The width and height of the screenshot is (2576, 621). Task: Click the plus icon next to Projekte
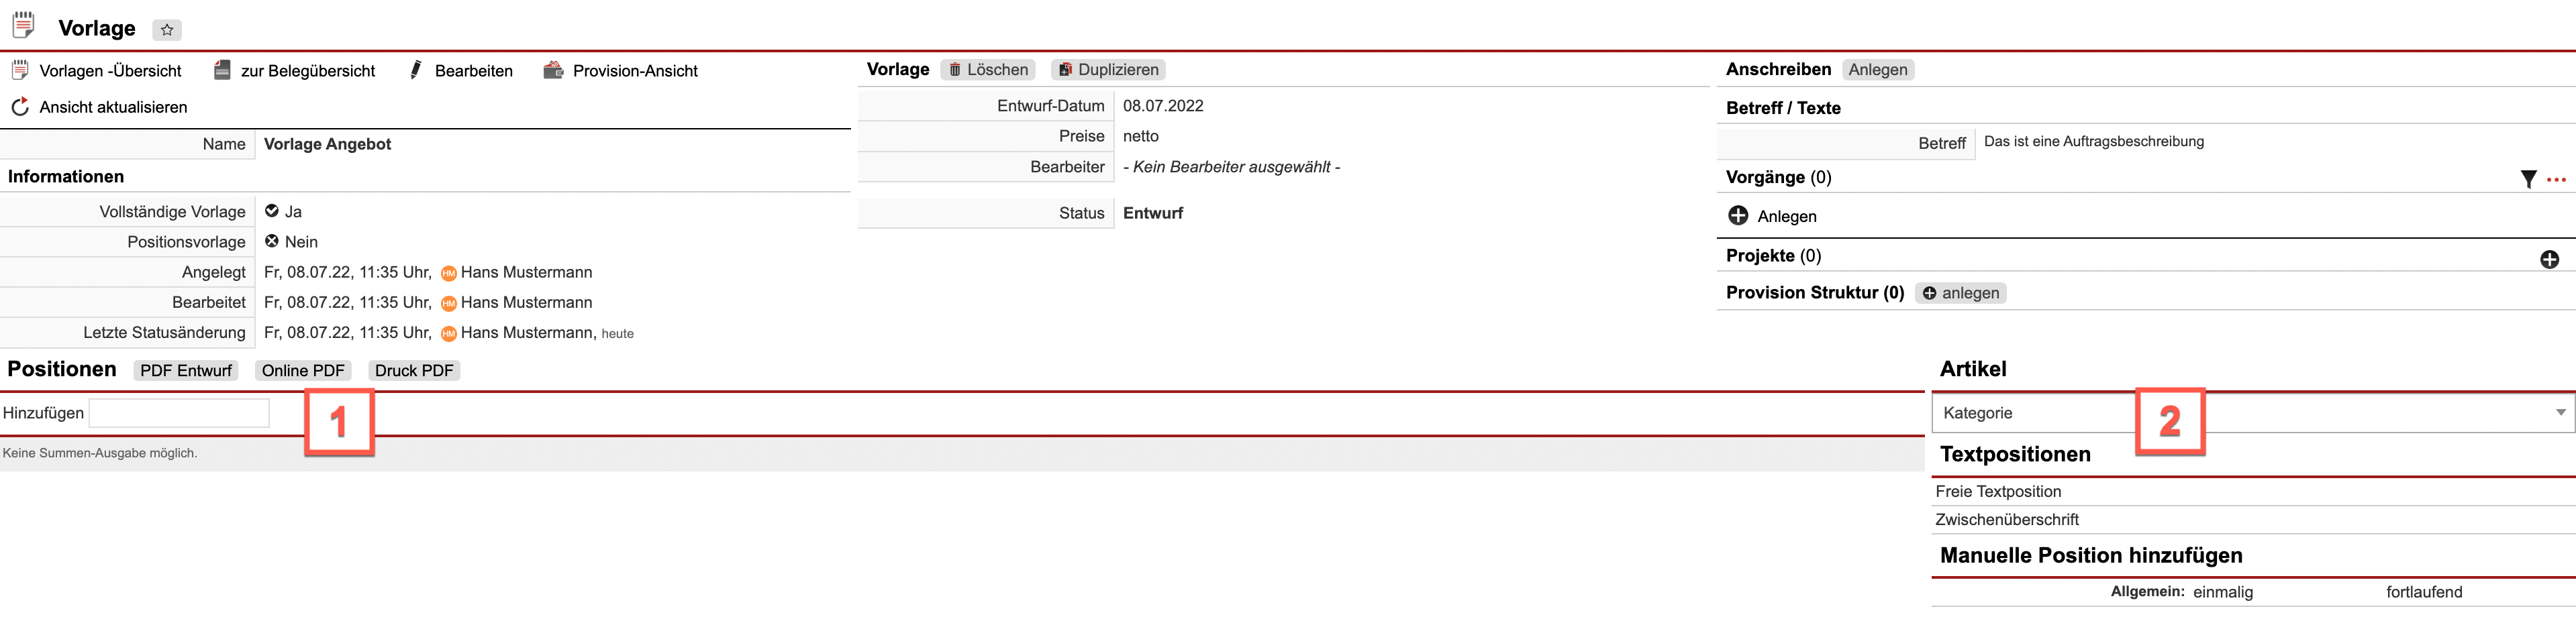[x=2549, y=259]
